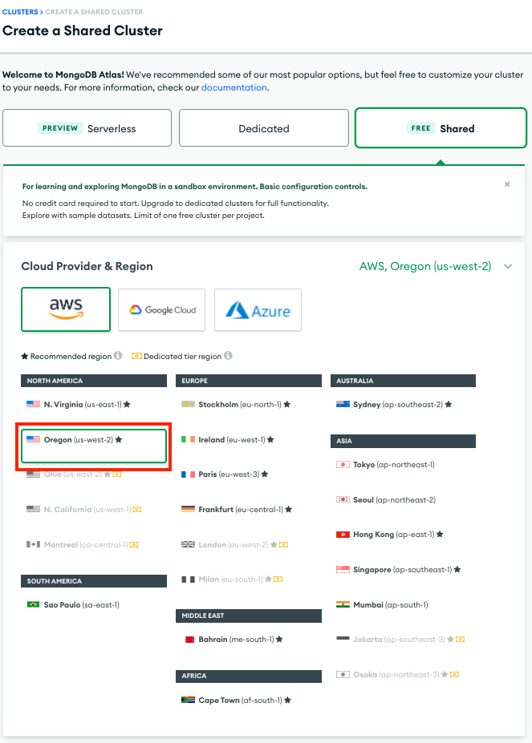Viewport: 532px width, 743px height.
Task: Click the Germany flag beside Frankfurt
Action: pyautogui.click(x=188, y=509)
